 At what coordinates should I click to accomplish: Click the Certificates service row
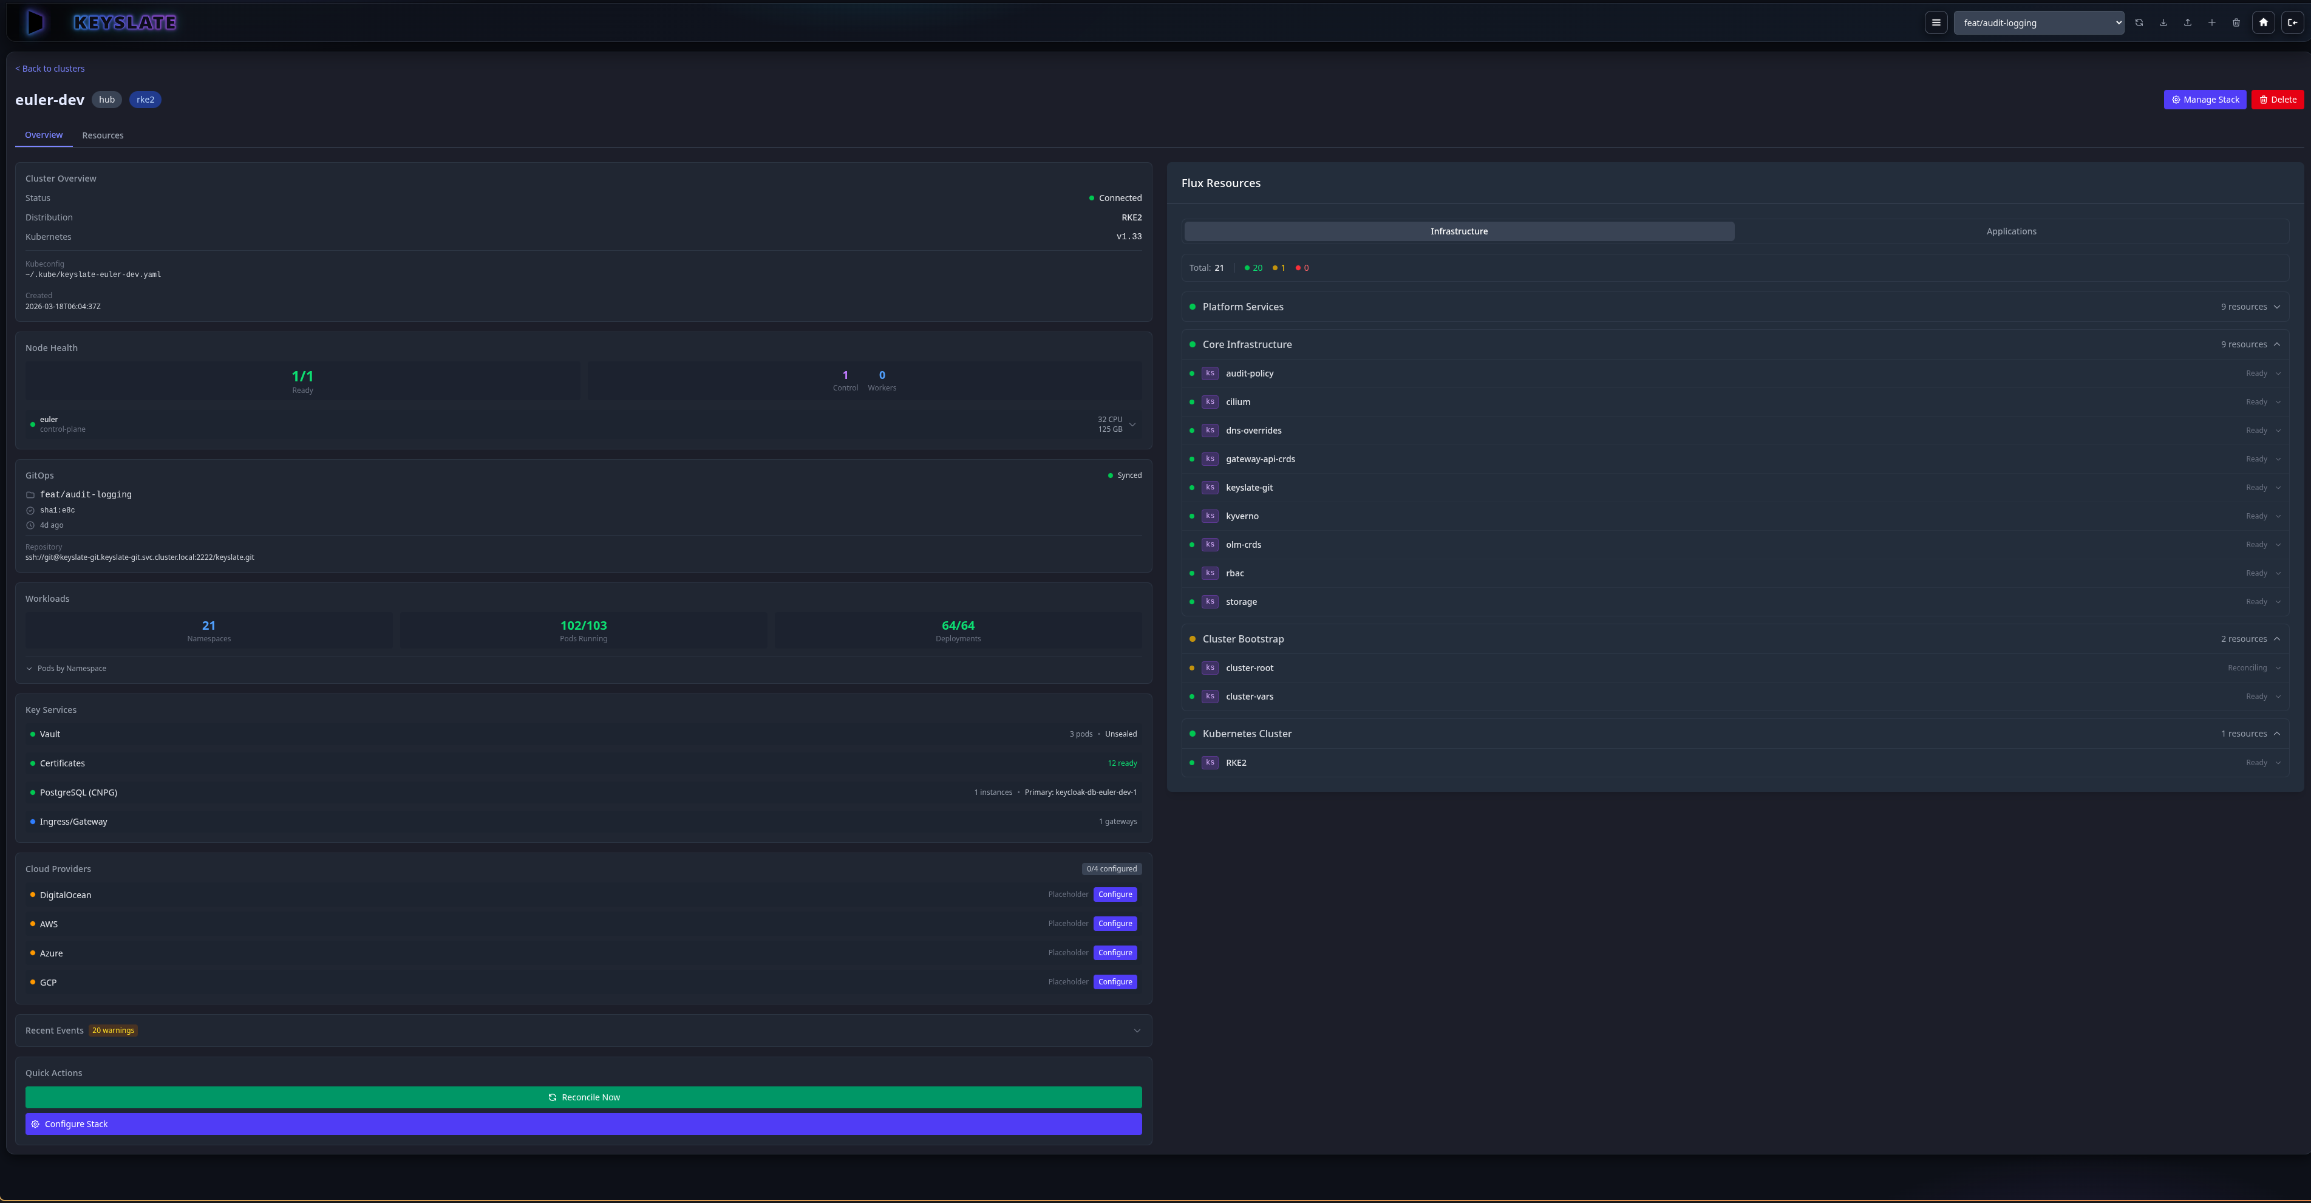pyautogui.click(x=583, y=763)
